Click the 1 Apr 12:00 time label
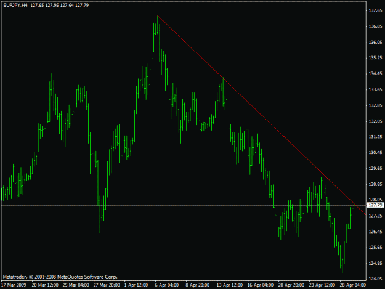Image resolution: width=385 pixels, height=289 pixels. click(136, 285)
